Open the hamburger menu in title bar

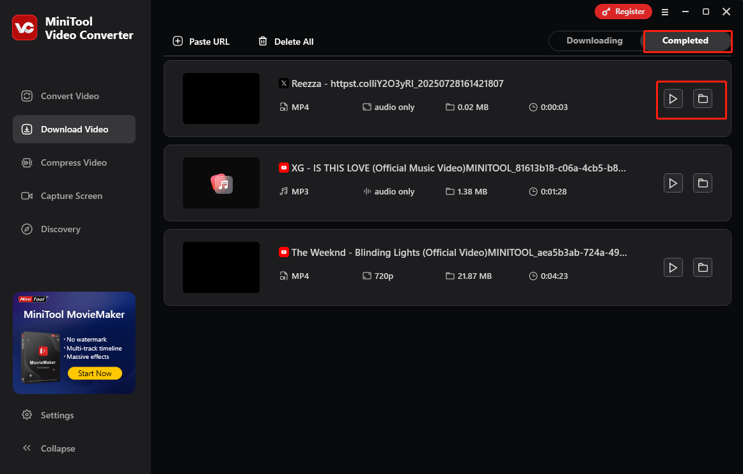[665, 12]
